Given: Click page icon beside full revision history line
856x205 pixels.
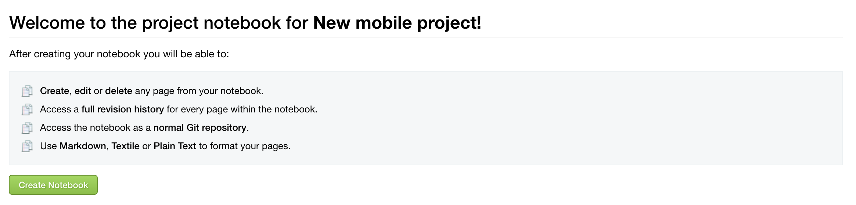Looking at the screenshot, I should pos(27,109).
